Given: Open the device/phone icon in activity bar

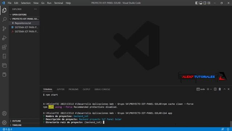Looking at the screenshot, I should pos(4,56).
